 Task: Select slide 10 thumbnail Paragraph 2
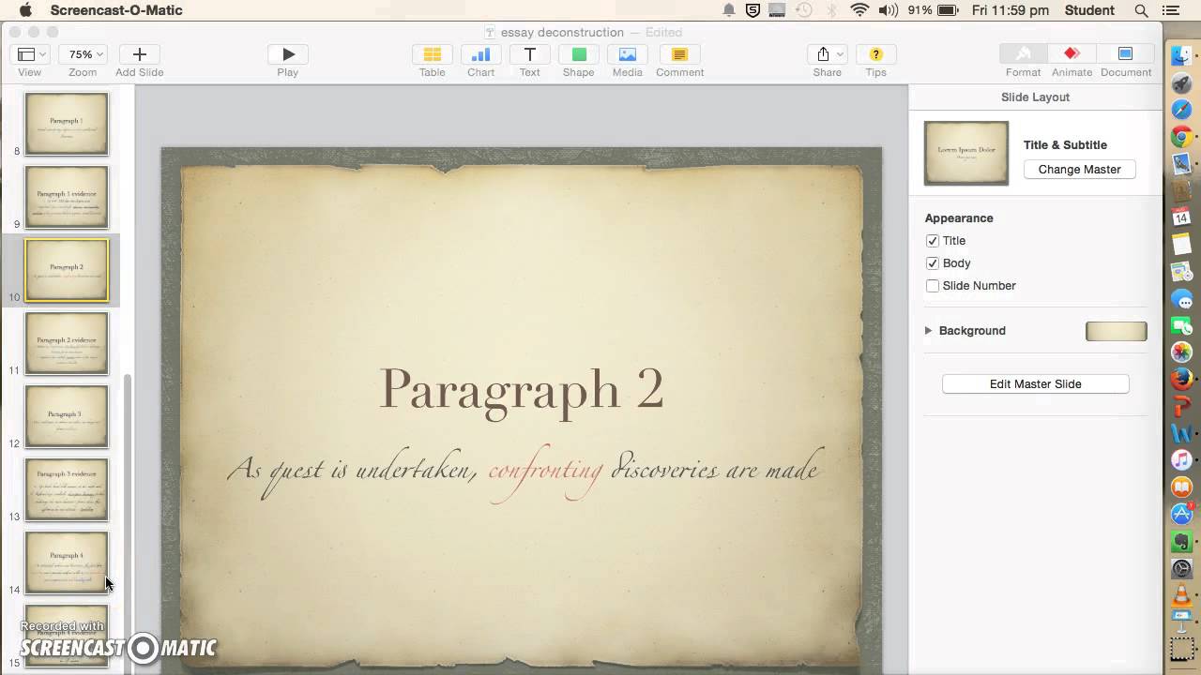click(x=67, y=270)
